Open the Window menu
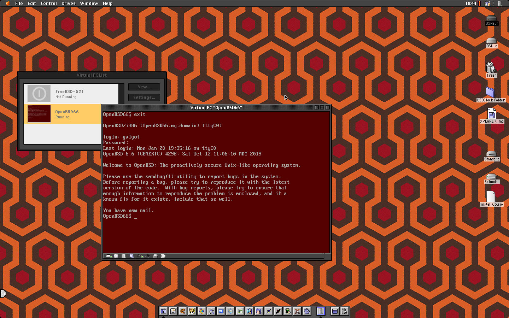Image resolution: width=509 pixels, height=318 pixels. [x=89, y=3]
